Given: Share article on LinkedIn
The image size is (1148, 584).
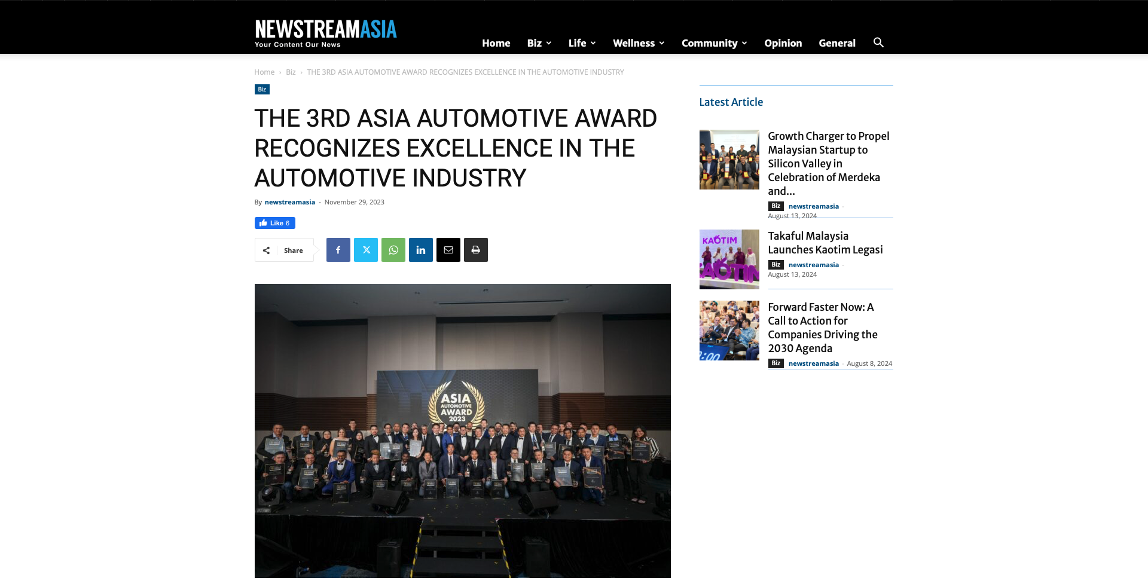Looking at the screenshot, I should tap(421, 250).
